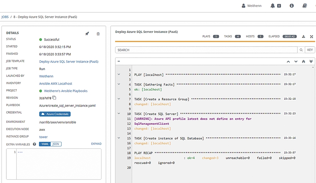Open Weithenn's Ansible Playbooks project
The height and width of the screenshot is (183, 316).
click(66, 91)
